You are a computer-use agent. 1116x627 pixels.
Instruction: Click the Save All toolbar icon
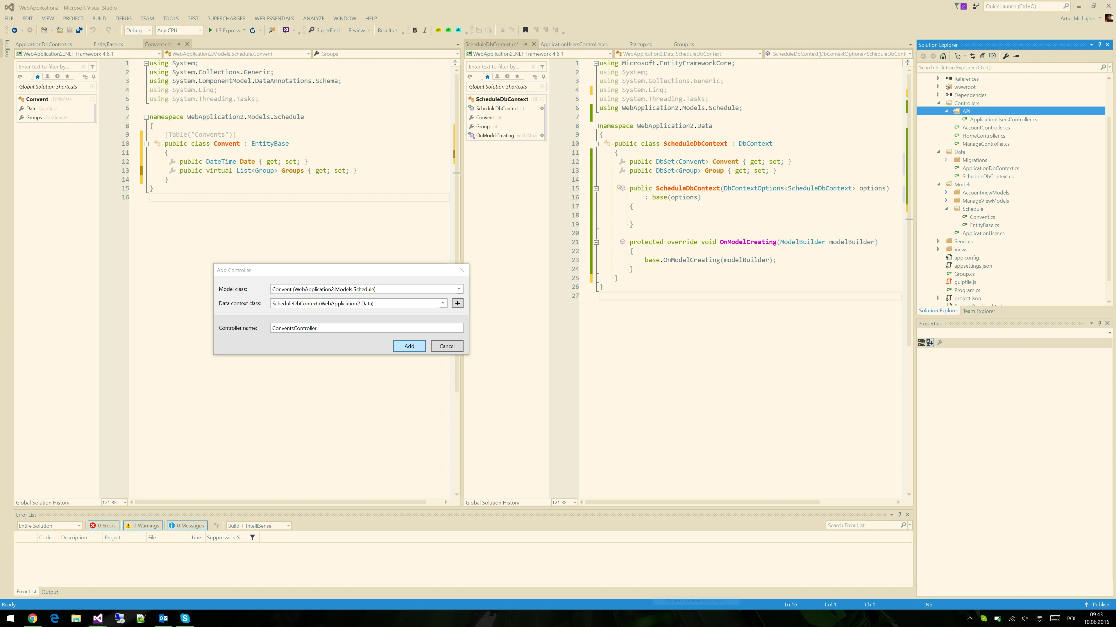pos(79,30)
